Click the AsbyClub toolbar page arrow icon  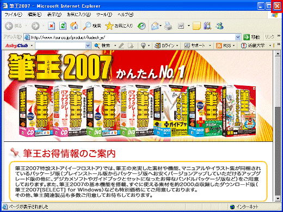click(x=131, y=46)
